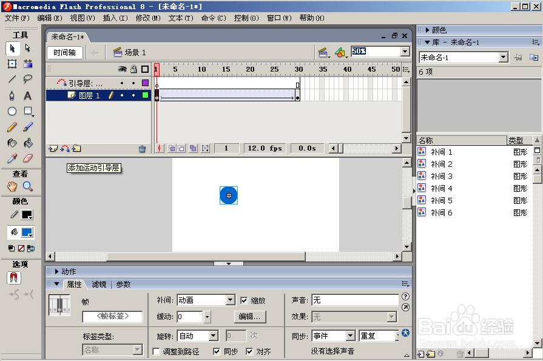Select the Text tool in toolbox
543x361 pixels.
click(28, 96)
